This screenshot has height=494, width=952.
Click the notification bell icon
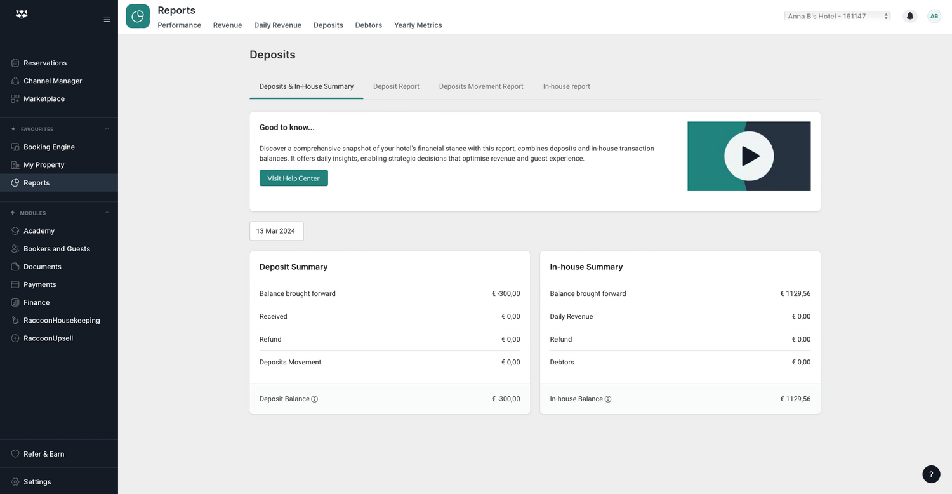click(910, 17)
